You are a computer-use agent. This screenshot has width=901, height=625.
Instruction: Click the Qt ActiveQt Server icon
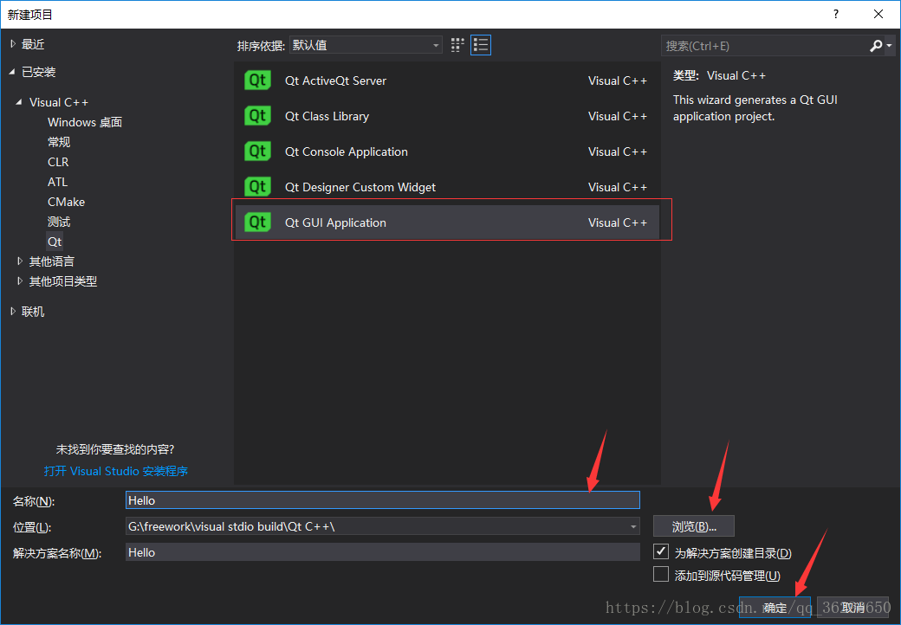pyautogui.click(x=257, y=81)
